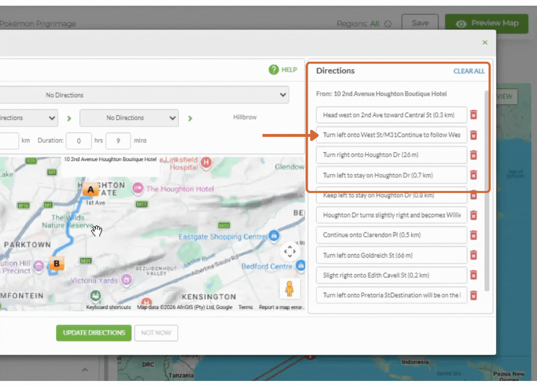Delete the 'Houghton Dr turns slightly right' step
This screenshot has height=386, width=537.
(473, 215)
